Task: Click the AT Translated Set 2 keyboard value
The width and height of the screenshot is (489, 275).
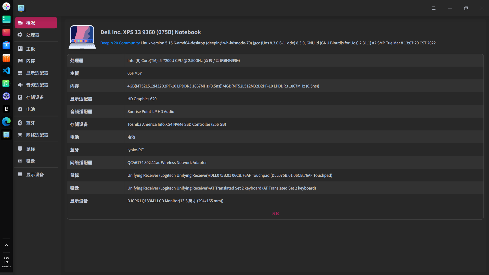Action: 222,188
